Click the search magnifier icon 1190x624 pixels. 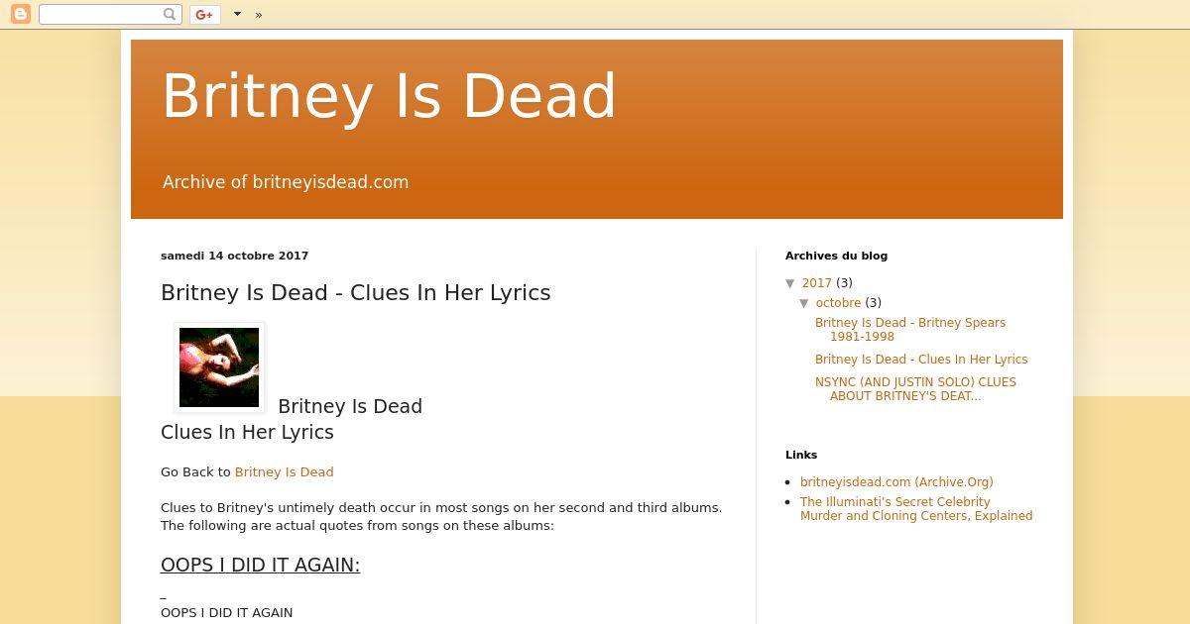(x=170, y=14)
